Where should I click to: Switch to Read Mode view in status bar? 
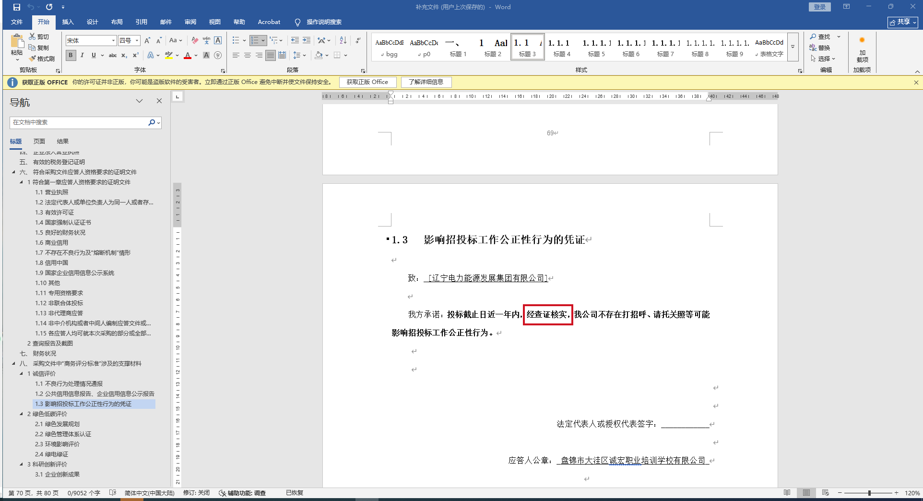tap(787, 493)
